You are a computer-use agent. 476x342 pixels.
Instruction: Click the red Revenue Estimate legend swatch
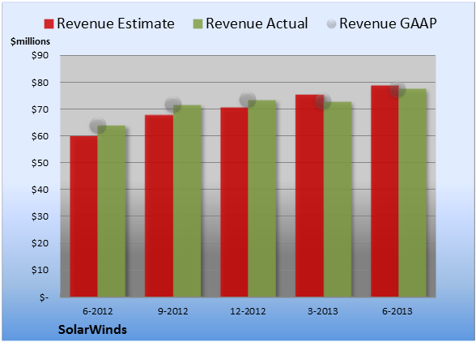(x=49, y=24)
